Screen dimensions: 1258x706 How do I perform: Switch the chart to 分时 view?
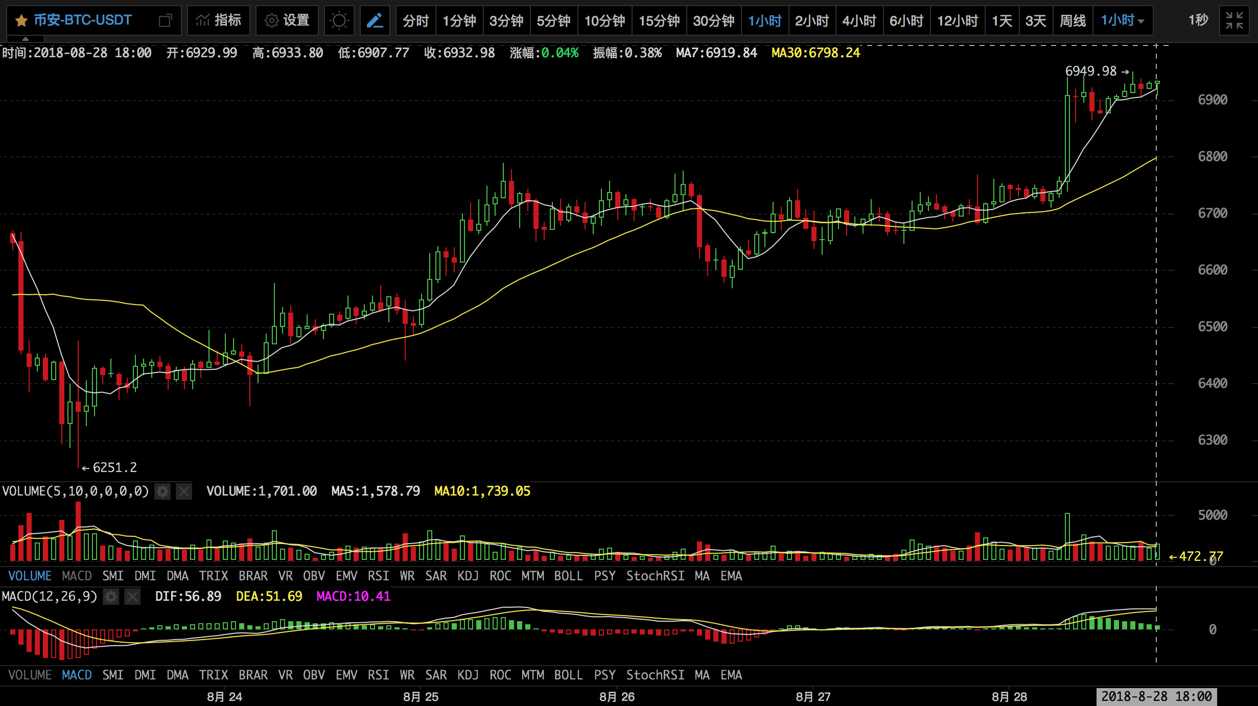coord(415,20)
